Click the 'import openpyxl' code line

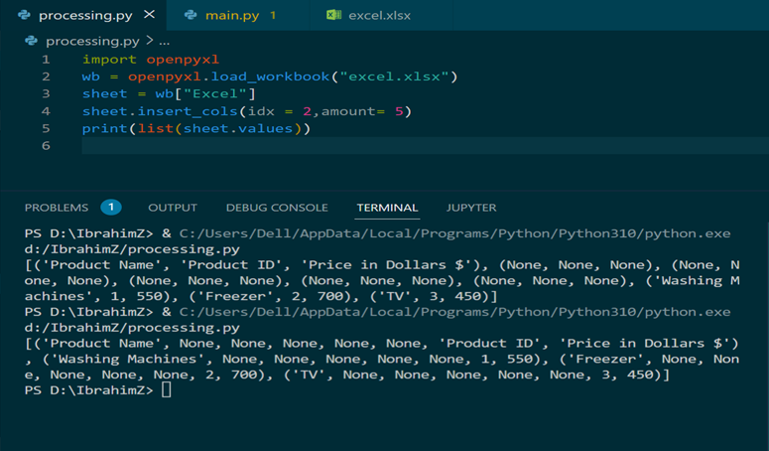tap(151, 60)
